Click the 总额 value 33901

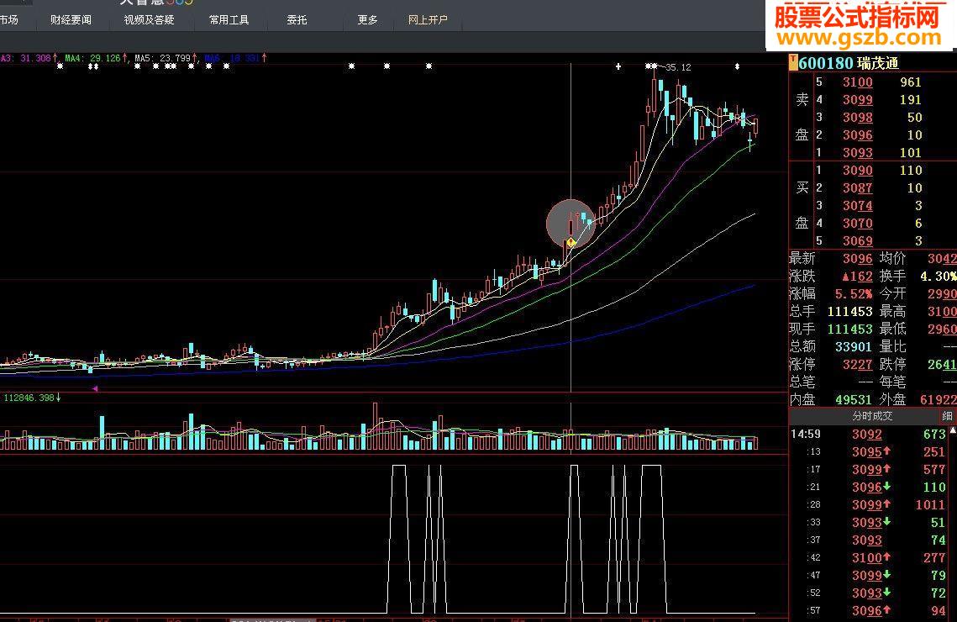(854, 347)
